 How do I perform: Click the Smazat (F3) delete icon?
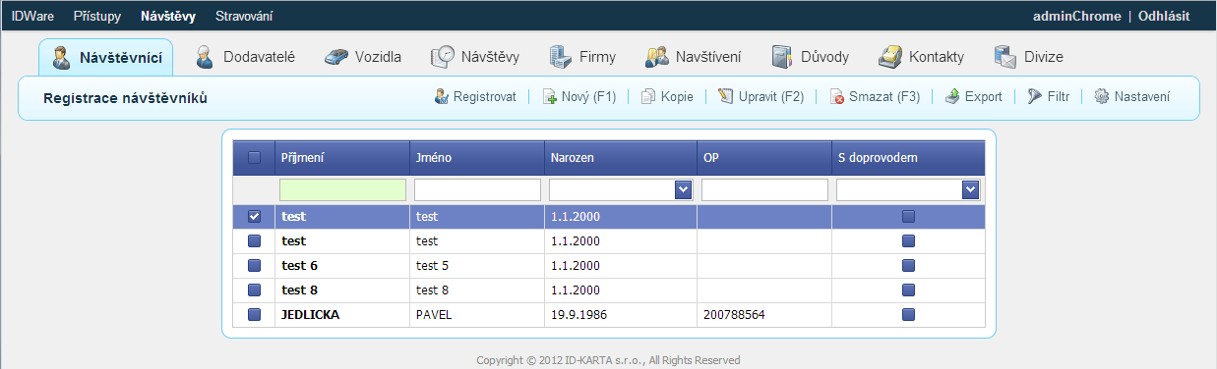[837, 97]
